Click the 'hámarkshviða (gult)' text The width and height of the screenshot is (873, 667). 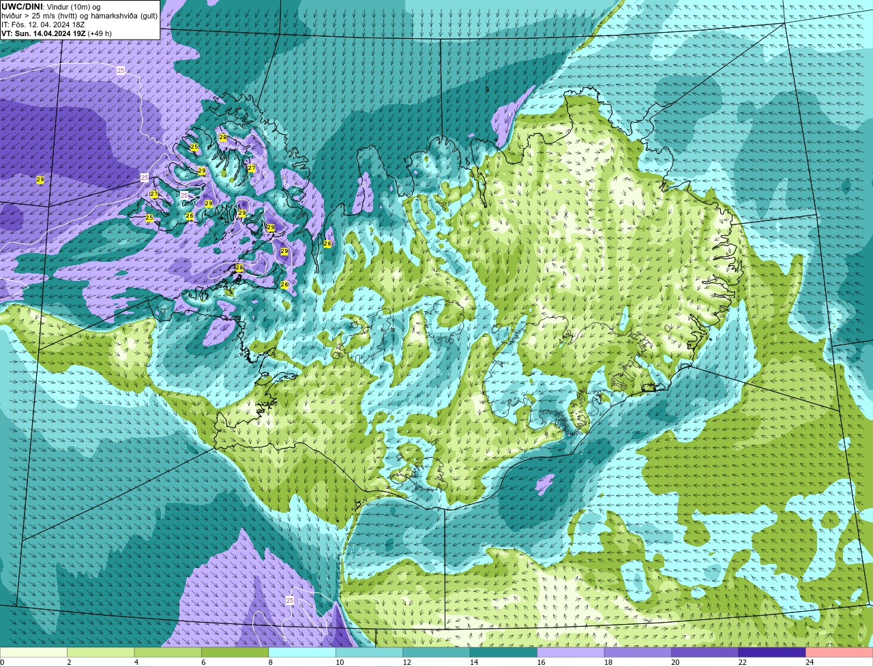tap(125, 15)
